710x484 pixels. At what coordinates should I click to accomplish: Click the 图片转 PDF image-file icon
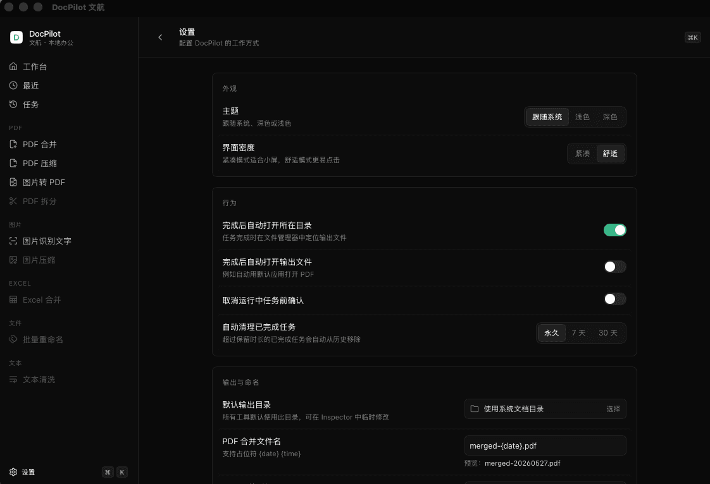pyautogui.click(x=13, y=183)
